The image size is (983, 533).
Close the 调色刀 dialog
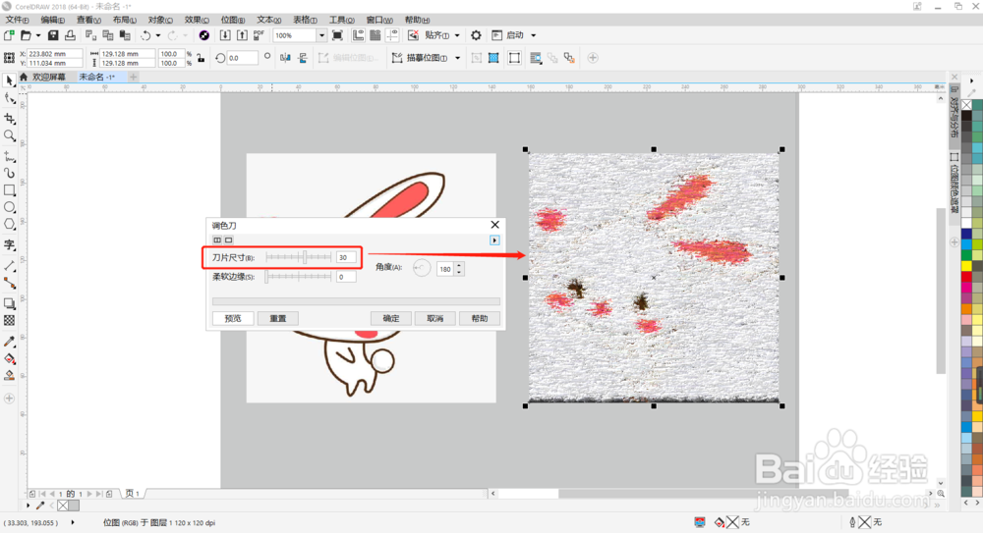point(494,225)
